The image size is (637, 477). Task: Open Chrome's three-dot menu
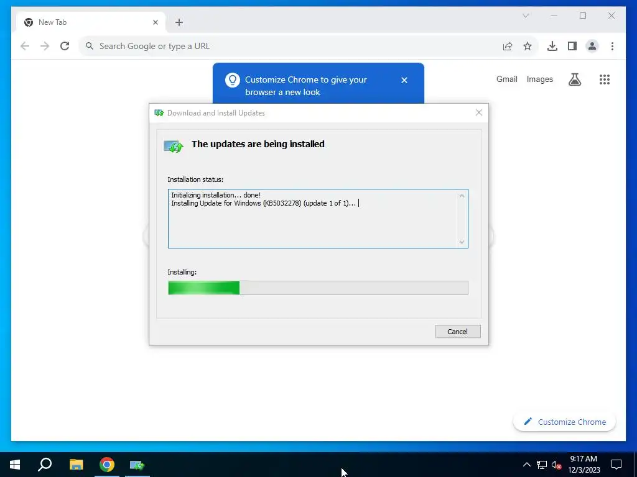[x=612, y=46]
